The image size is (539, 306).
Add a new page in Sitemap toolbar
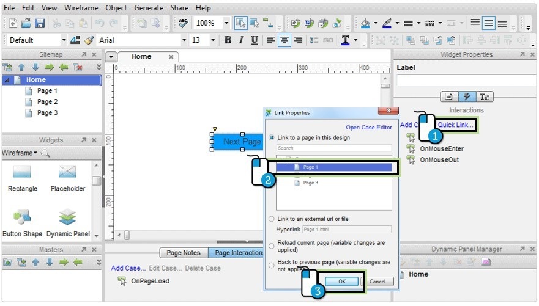(7, 67)
